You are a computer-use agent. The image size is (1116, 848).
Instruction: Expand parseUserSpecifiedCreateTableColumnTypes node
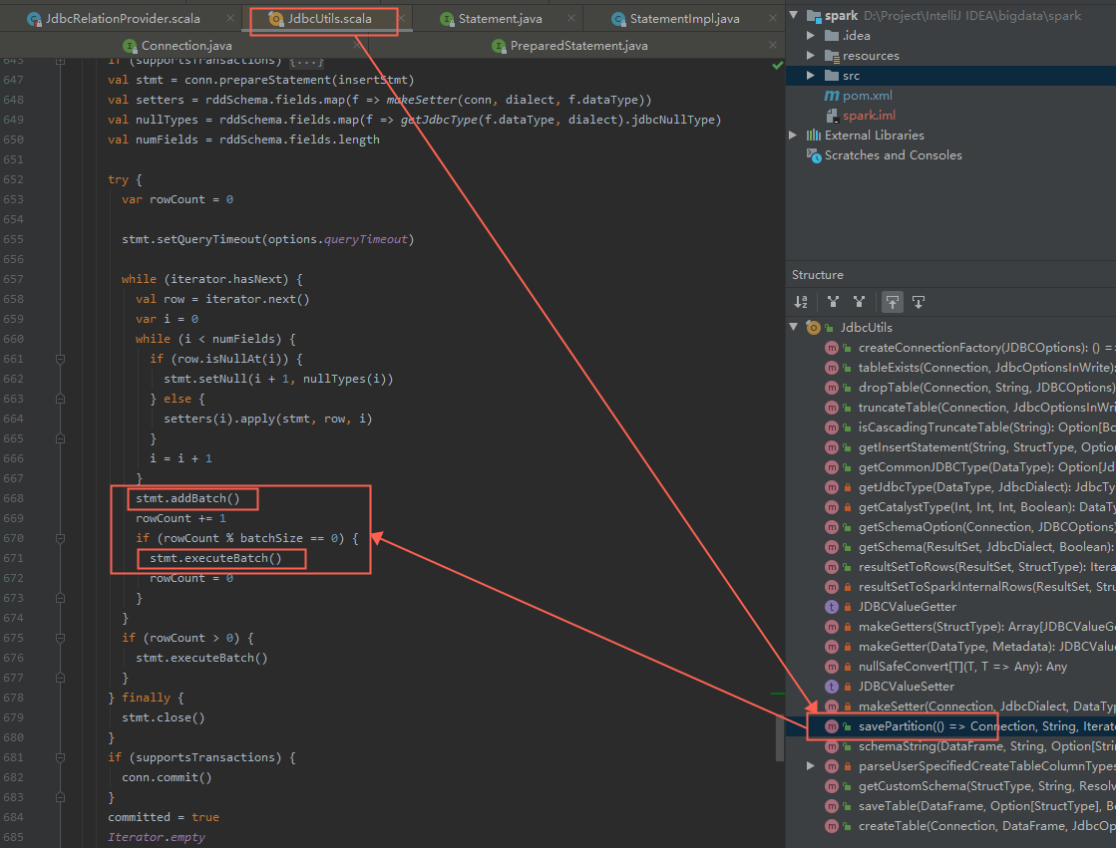pos(811,765)
